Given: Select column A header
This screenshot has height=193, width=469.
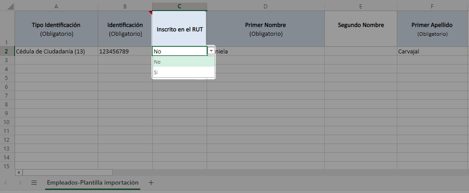Looking at the screenshot, I should coord(56,6).
